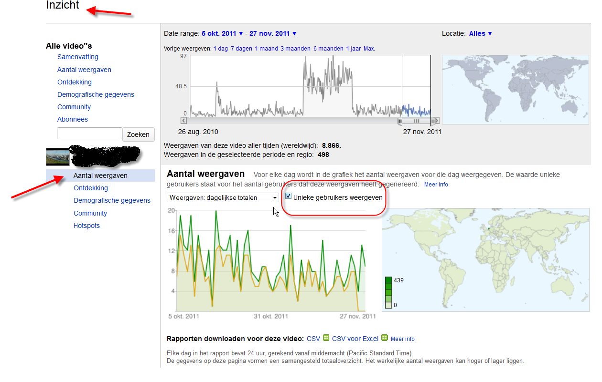Click the all-time overview timeline chart
The height and width of the screenshot is (382, 602).
[x=310, y=86]
